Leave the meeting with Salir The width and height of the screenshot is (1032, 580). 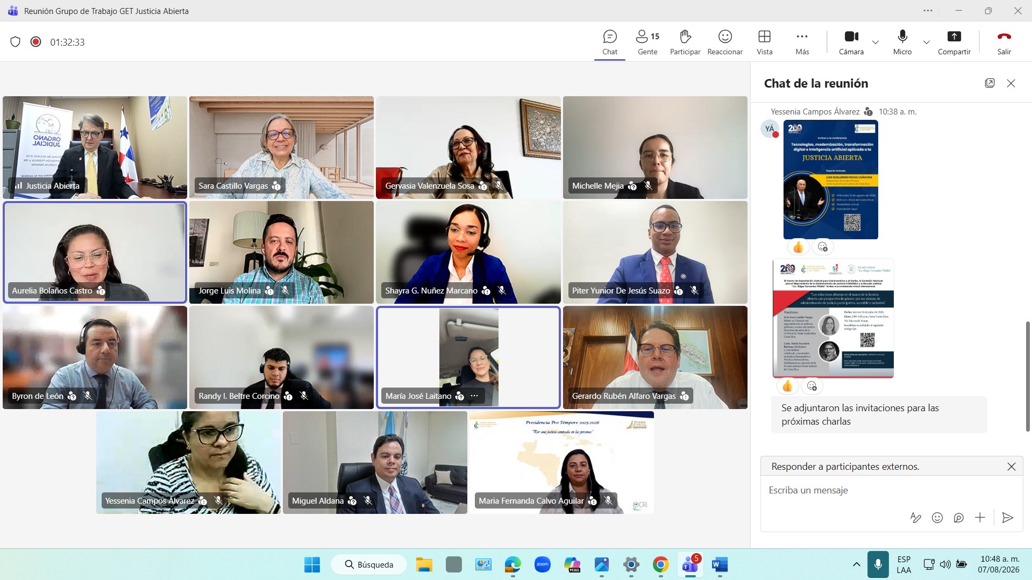tap(1004, 42)
